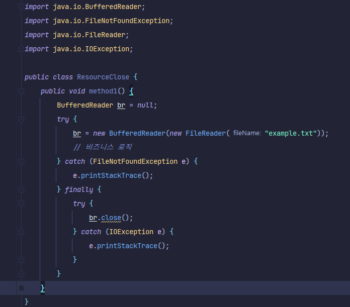Viewport: 350px width, 307px height.
Task: Click fold end marker beside IOException import
Action: coord(21,49)
